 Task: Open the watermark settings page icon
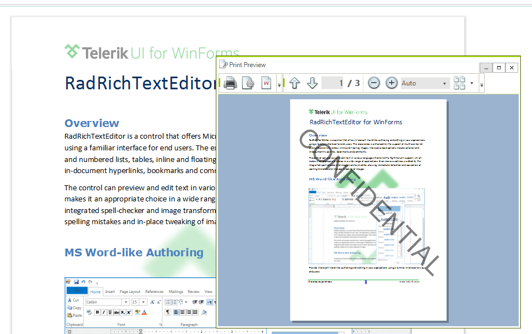click(x=266, y=83)
